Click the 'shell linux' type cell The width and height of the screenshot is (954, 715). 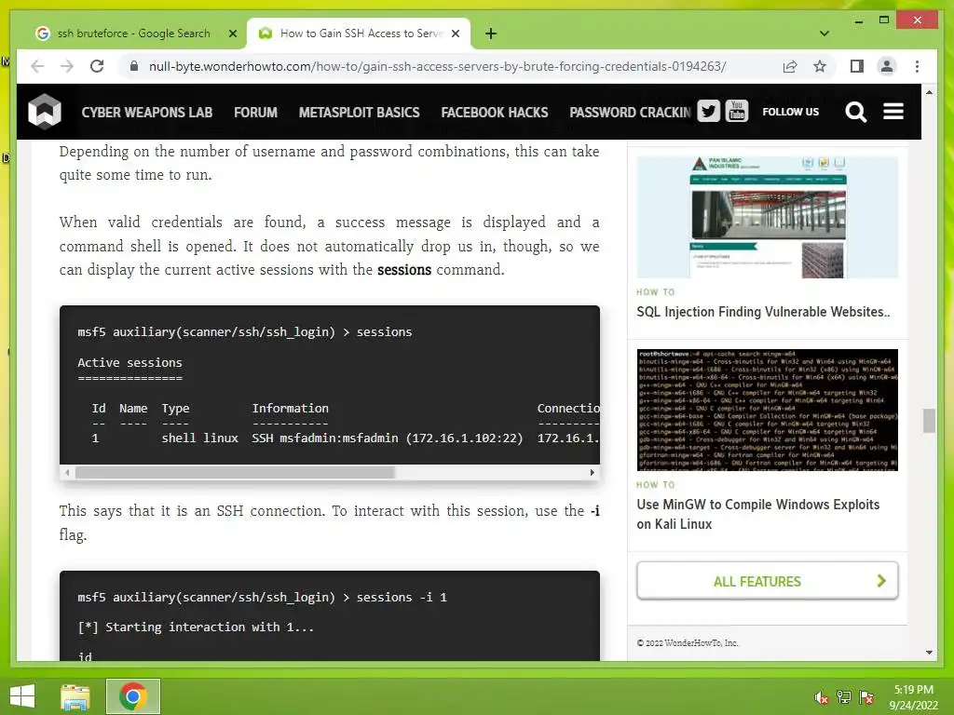pos(199,438)
